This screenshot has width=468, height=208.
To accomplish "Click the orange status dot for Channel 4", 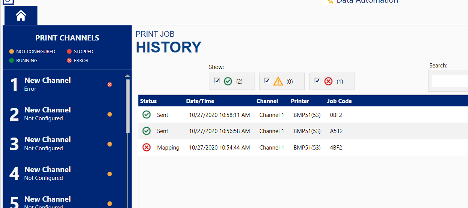I will [110, 174].
